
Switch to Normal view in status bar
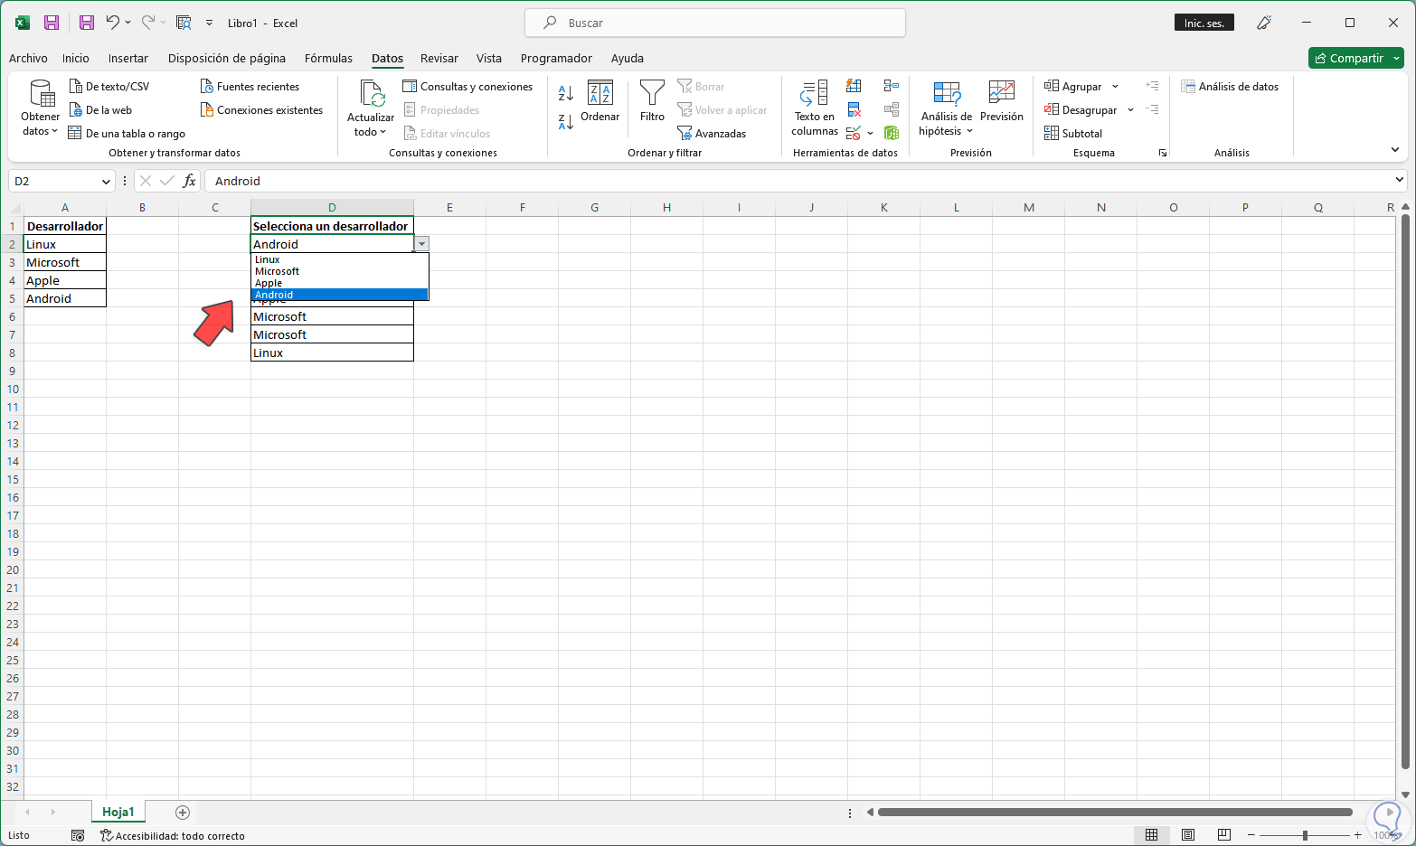1151,834
